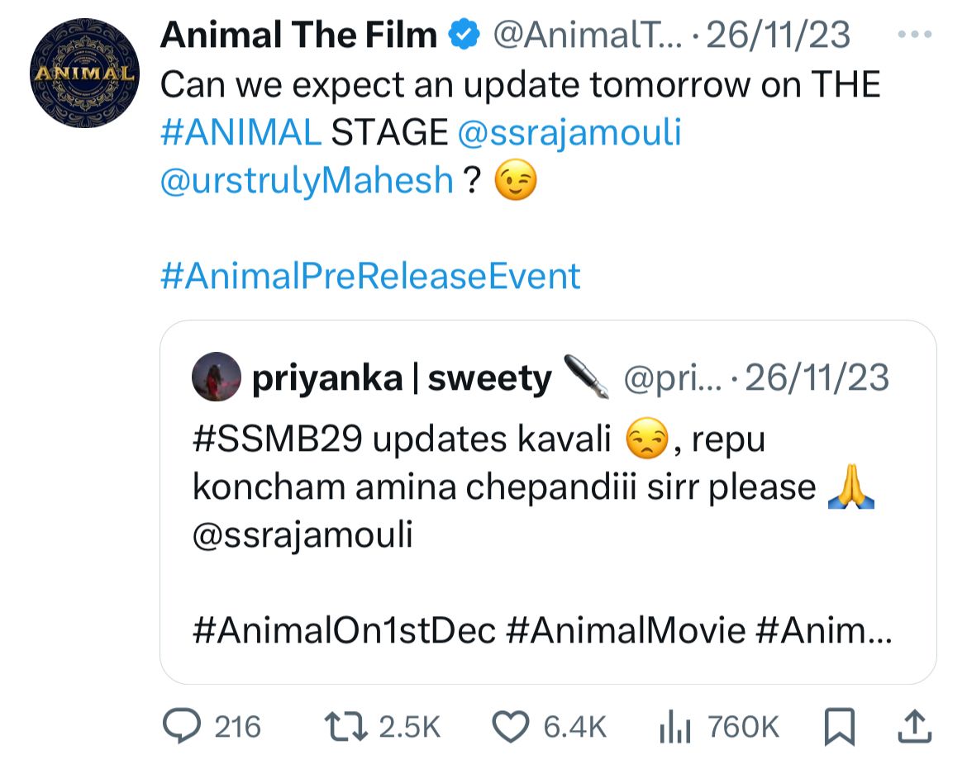
Task: Visit the @ssrajamouli mention in main tweet
Action: point(569,133)
